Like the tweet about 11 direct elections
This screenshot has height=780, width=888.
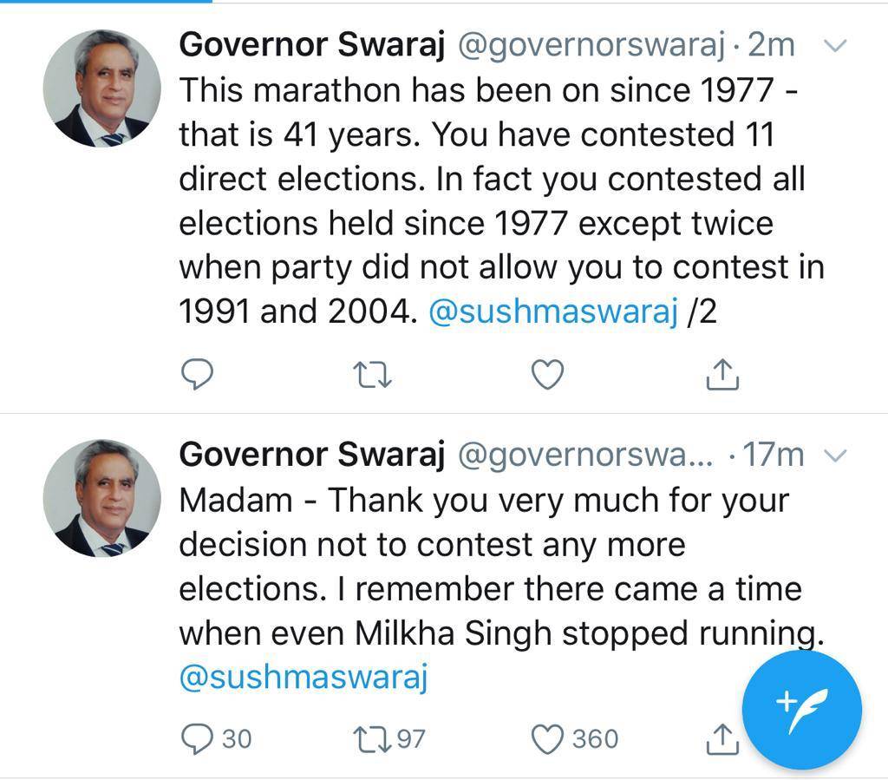pyautogui.click(x=547, y=375)
